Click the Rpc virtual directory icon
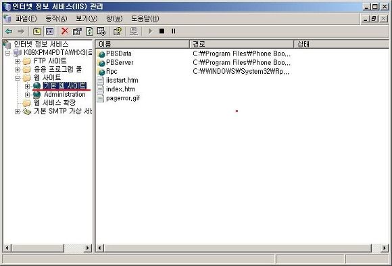The image size is (392, 266). click(x=101, y=72)
